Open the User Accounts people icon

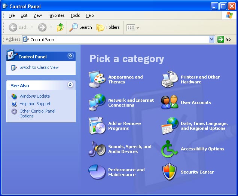(170, 102)
